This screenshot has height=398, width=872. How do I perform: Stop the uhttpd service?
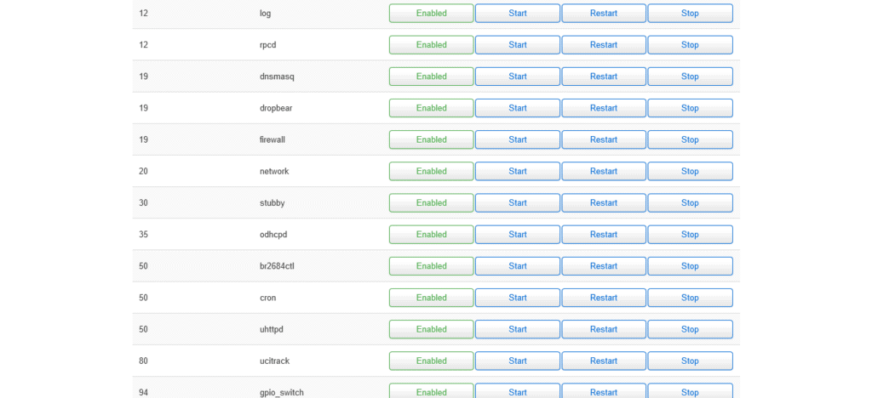[690, 330]
